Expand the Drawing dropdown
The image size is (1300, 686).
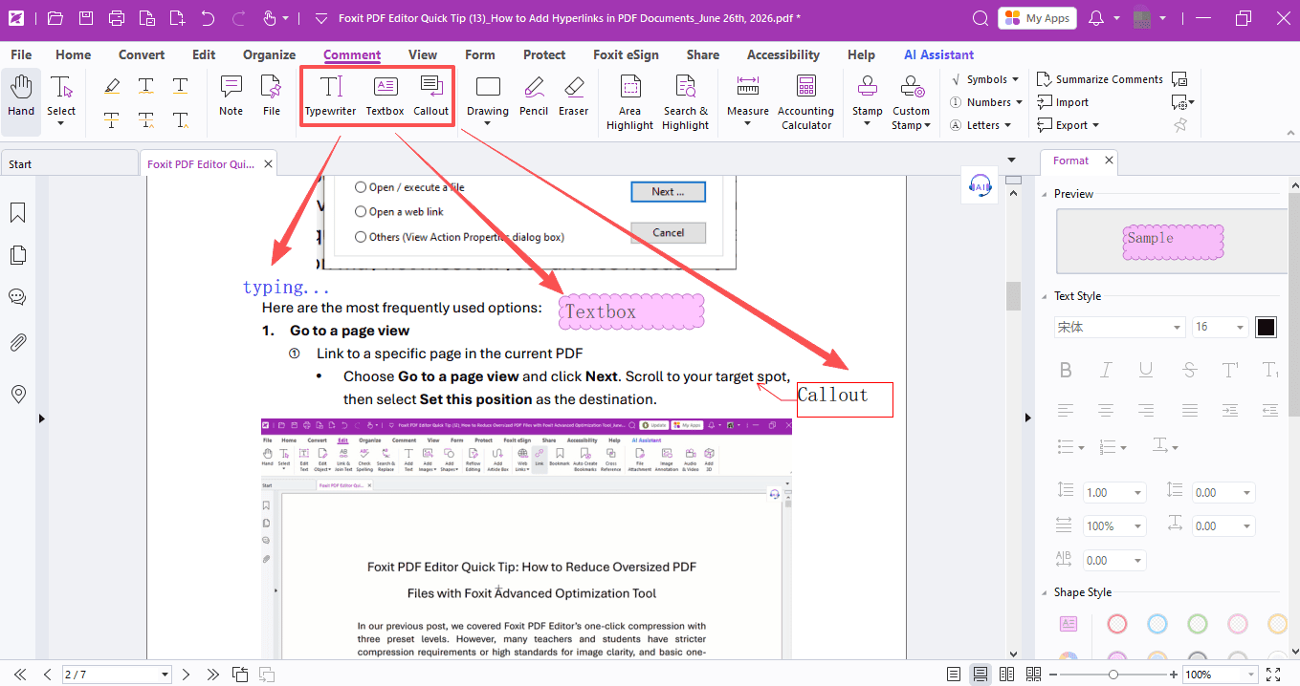488,124
